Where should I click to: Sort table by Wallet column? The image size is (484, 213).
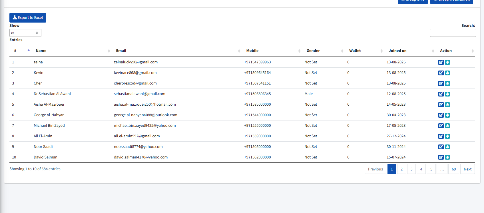point(355,51)
